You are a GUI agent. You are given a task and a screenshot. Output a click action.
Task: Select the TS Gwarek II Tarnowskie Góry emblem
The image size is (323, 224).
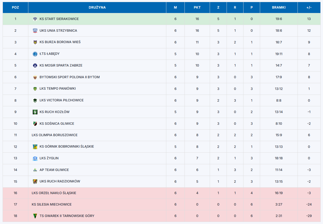[35, 216]
